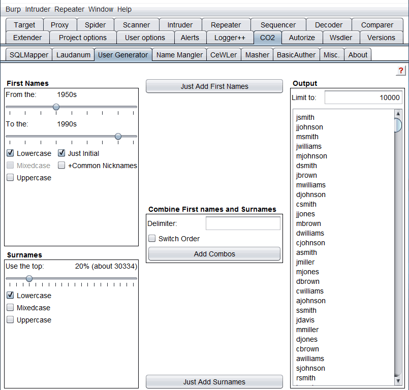Select 'jwilliams' in the output list
The image size is (409, 390).
pos(309,146)
